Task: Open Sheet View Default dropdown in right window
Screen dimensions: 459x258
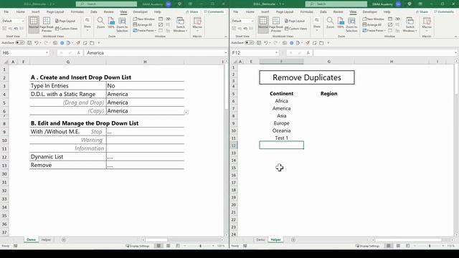Action: click(x=242, y=21)
